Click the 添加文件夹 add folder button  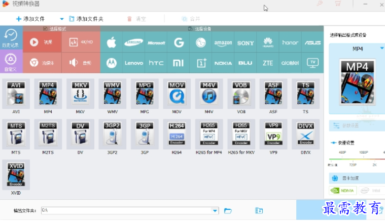click(x=86, y=19)
